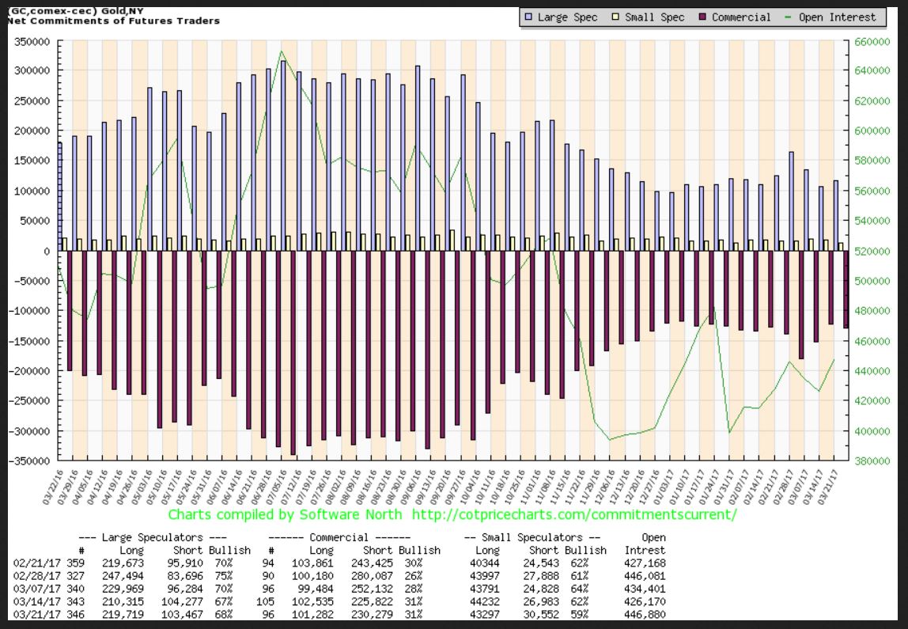This screenshot has height=629, width=908.
Task: Select the Commercial legend label text
Action: [741, 17]
